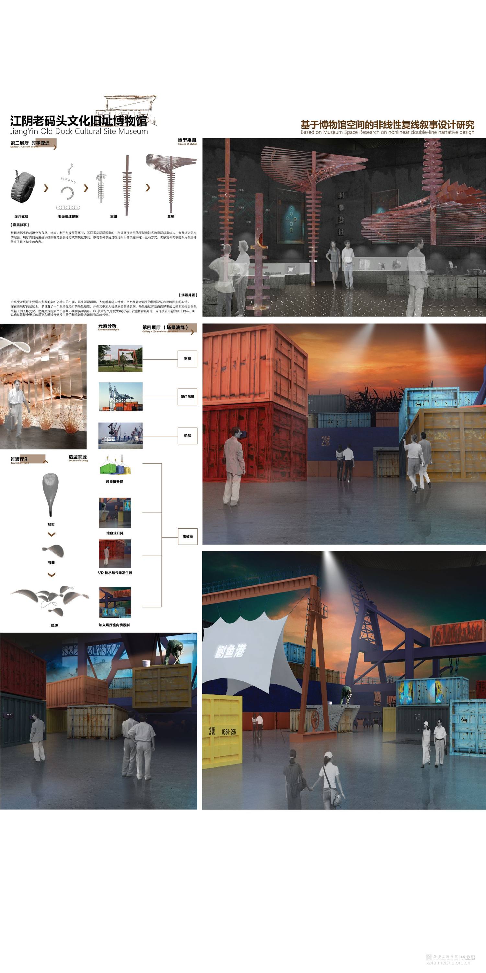Click the down chevron below 船桨
Image resolution: width=486 pixels, height=973 pixels.
(51, 534)
